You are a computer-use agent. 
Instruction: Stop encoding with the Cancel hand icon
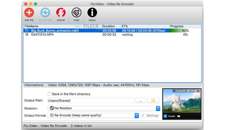pyautogui.click(x=61, y=12)
